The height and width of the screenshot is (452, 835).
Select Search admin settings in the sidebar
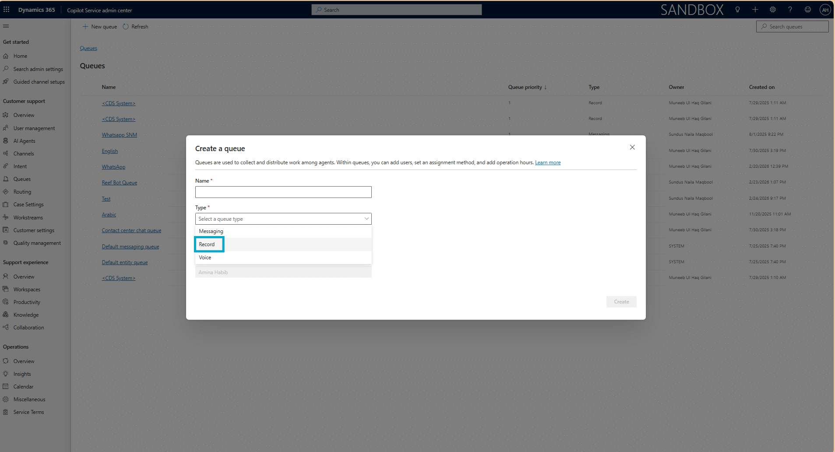pos(38,69)
